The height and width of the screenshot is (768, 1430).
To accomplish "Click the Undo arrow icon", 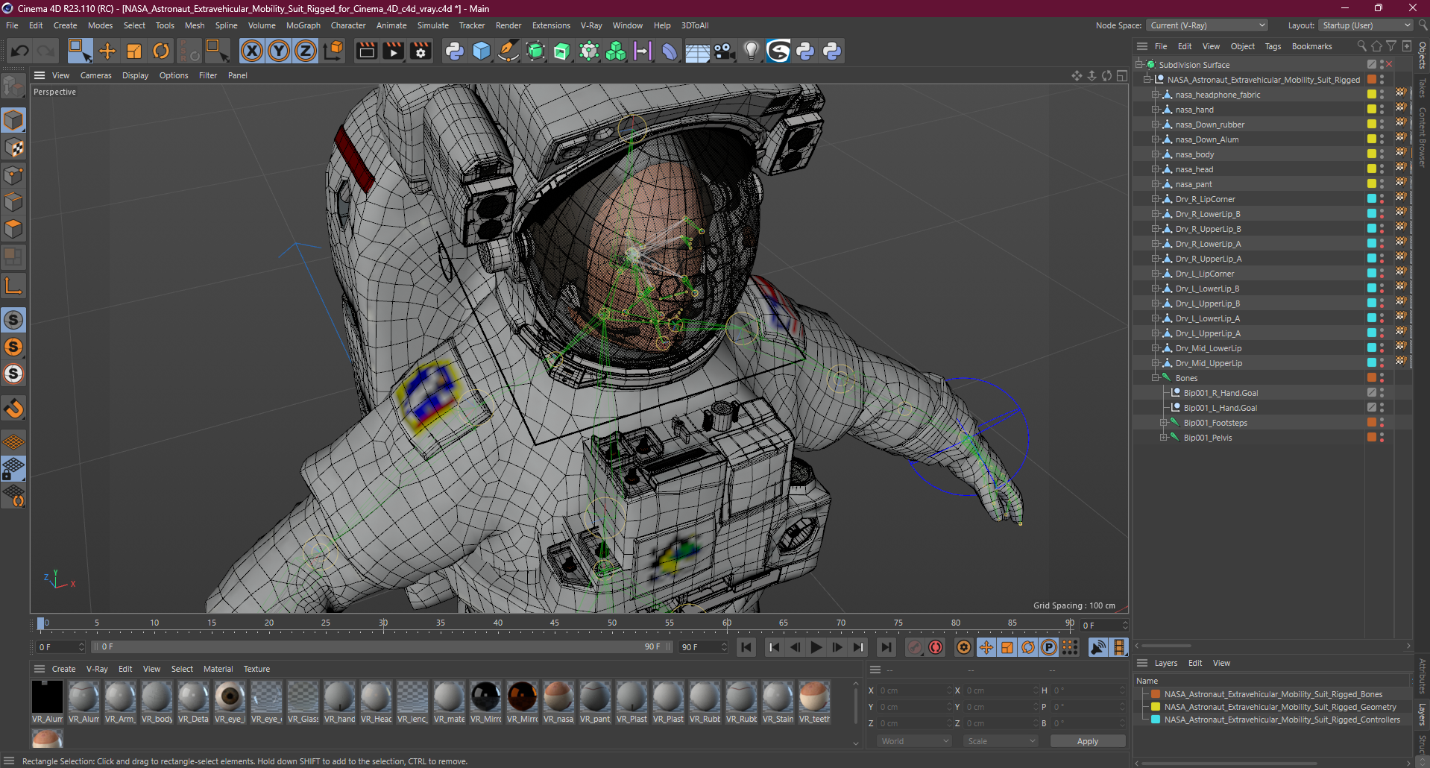I will pos(20,51).
